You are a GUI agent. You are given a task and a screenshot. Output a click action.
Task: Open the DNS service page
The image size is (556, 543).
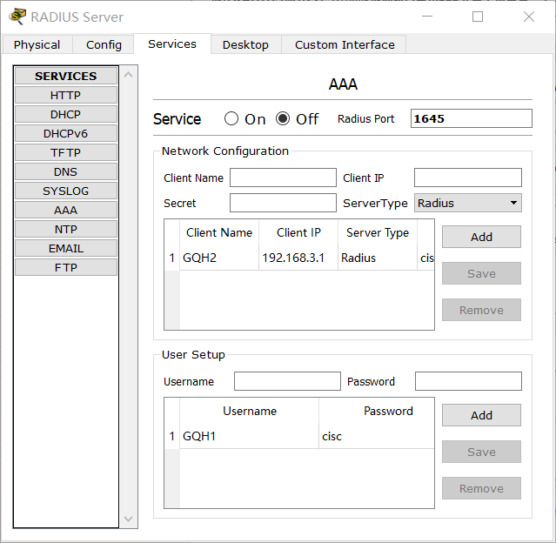click(66, 171)
